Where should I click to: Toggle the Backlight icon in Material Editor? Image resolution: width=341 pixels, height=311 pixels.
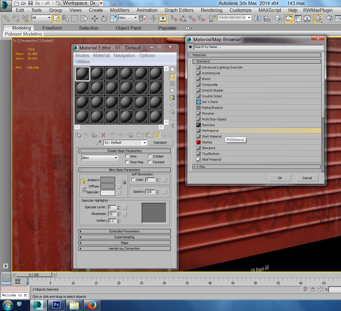(172, 77)
